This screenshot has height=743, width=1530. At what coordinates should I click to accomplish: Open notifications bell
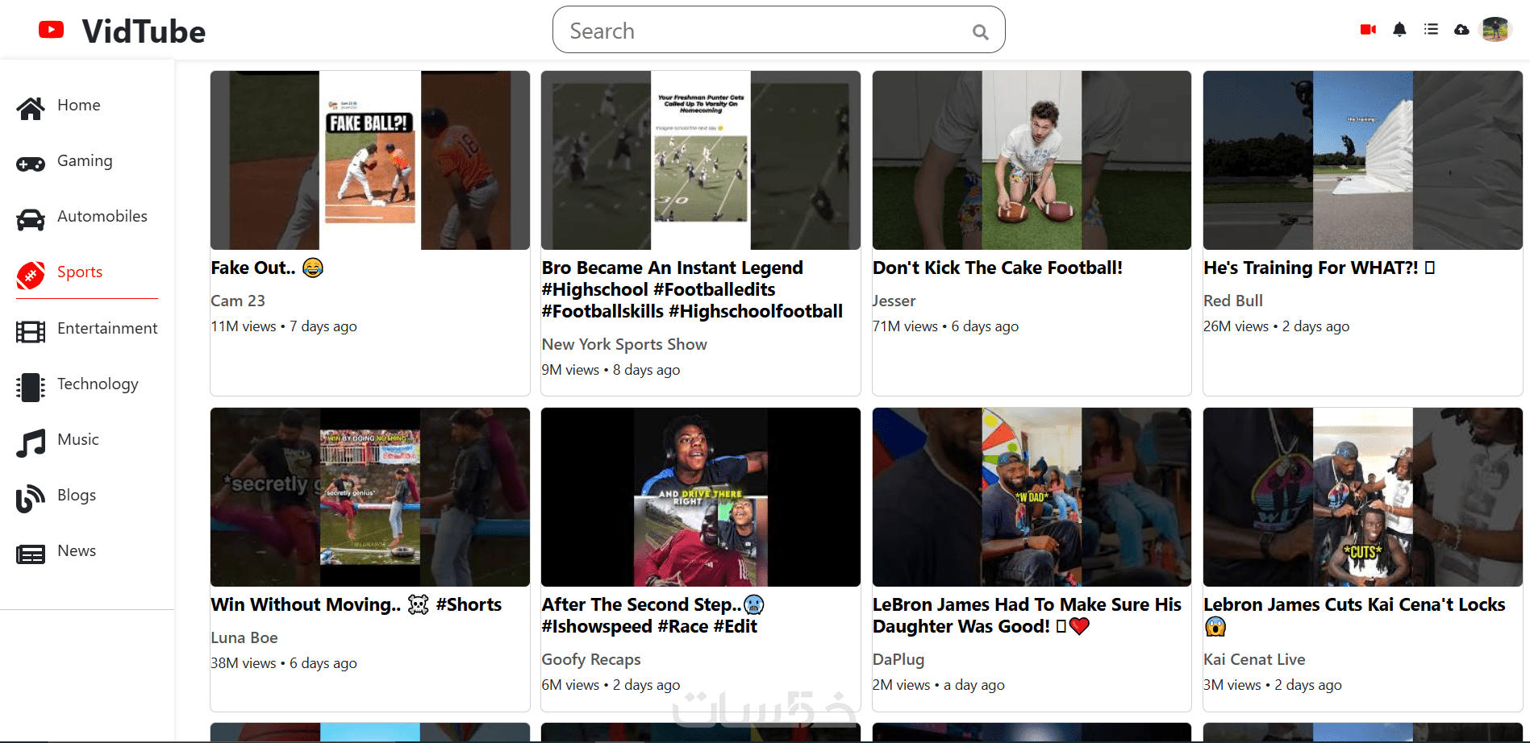coord(1399,30)
